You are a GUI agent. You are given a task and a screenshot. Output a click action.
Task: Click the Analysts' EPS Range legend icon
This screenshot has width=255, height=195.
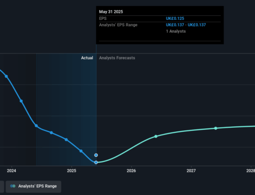[x=13, y=186]
